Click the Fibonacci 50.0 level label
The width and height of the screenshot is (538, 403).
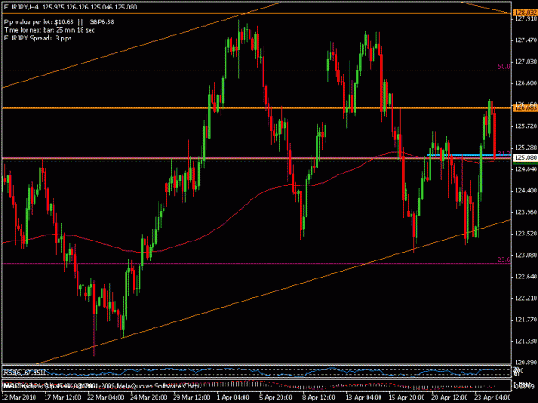pyautogui.click(x=504, y=66)
